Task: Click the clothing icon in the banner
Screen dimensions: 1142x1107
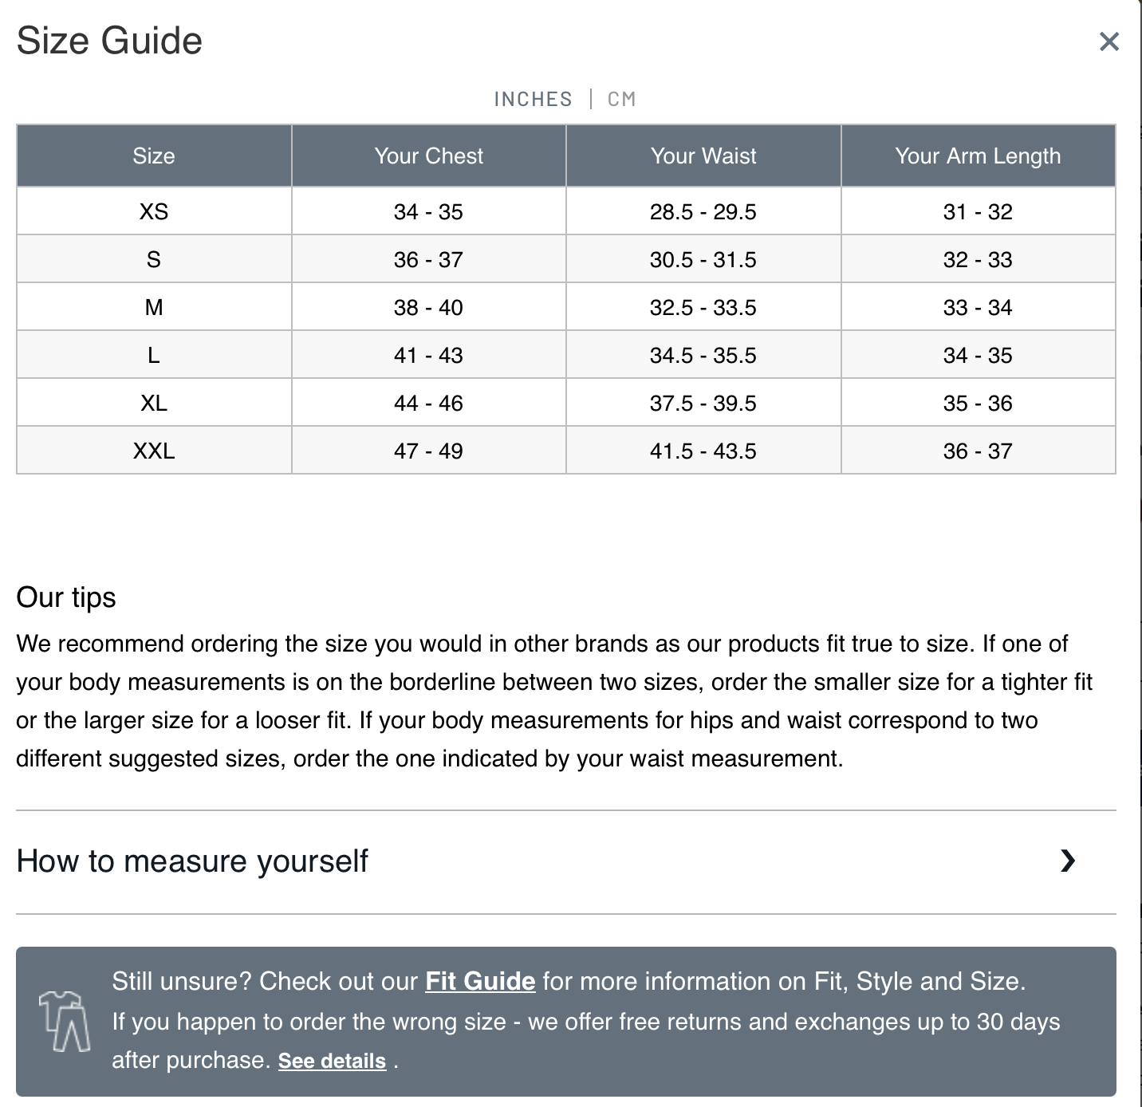Action: coord(65,1021)
